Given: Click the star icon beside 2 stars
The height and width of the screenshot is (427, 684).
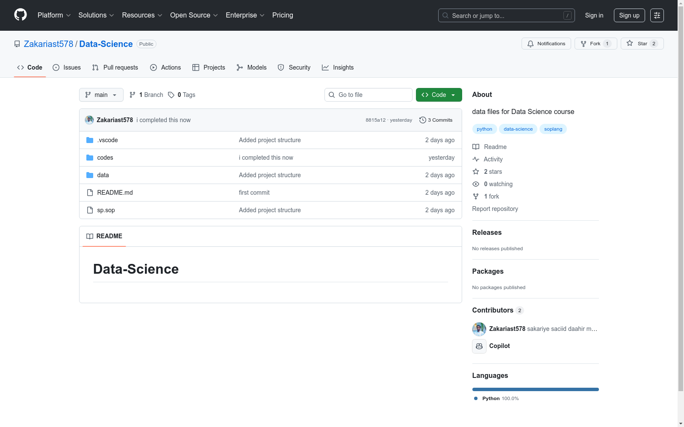Looking at the screenshot, I should click(x=476, y=172).
